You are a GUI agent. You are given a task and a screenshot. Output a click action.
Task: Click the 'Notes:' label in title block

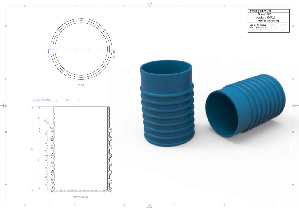click(x=261, y=21)
